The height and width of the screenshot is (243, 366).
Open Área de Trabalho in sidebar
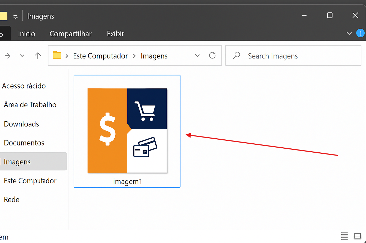(30, 105)
